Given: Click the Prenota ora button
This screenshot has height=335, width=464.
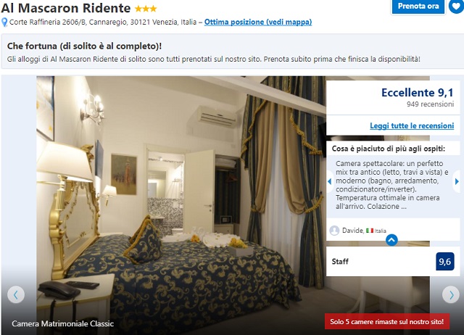Looking at the screenshot, I should pyautogui.click(x=418, y=7).
